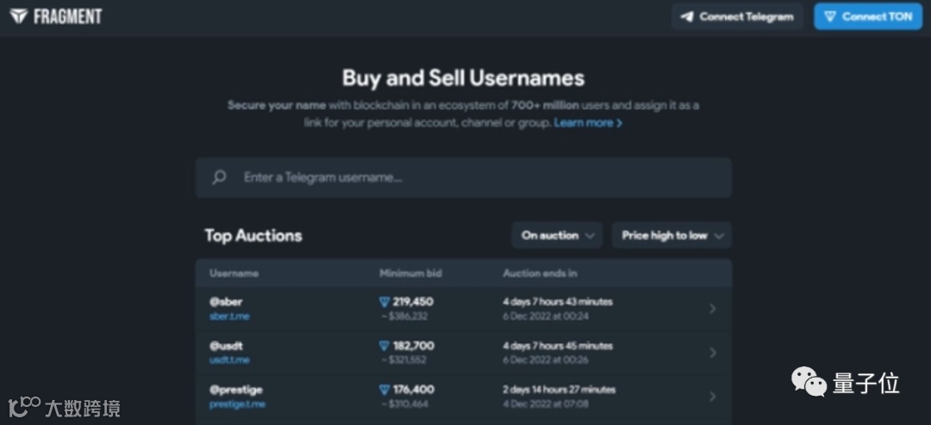Expand the @prestige row chevron arrow

713,397
